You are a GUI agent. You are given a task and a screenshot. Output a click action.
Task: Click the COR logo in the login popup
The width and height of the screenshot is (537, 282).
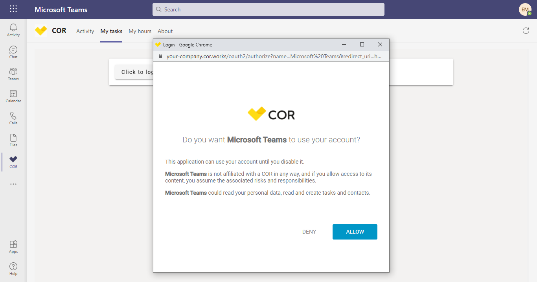coord(271,114)
